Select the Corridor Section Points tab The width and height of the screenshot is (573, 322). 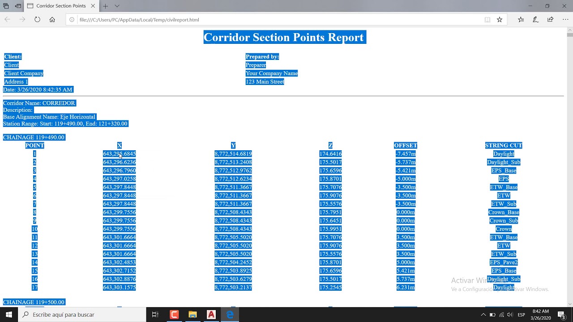[x=61, y=6]
